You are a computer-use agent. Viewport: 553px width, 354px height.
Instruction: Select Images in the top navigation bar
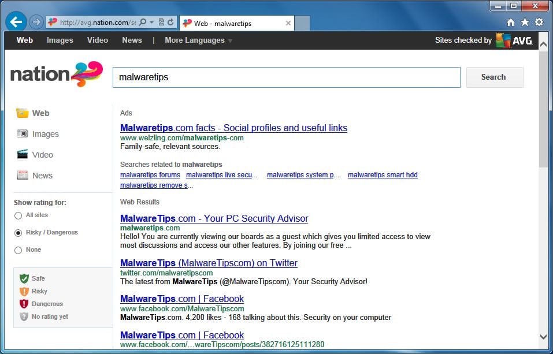click(60, 40)
